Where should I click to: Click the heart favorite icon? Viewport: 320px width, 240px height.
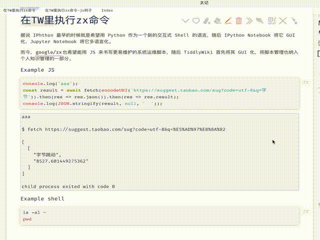[x=196, y=21]
